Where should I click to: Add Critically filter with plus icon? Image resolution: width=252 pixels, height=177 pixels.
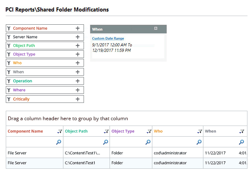[x=78, y=99]
